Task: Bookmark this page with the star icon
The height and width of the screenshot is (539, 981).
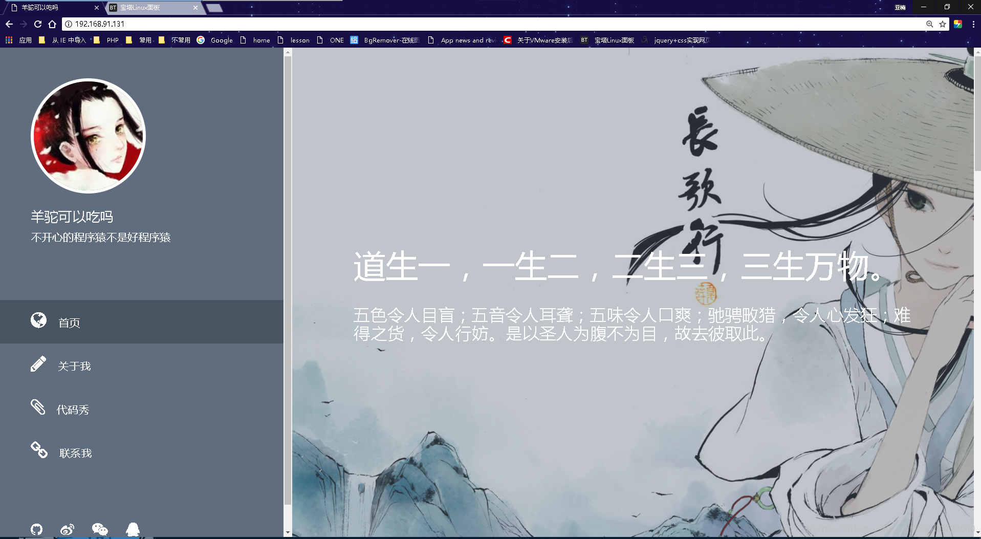Action: (943, 24)
